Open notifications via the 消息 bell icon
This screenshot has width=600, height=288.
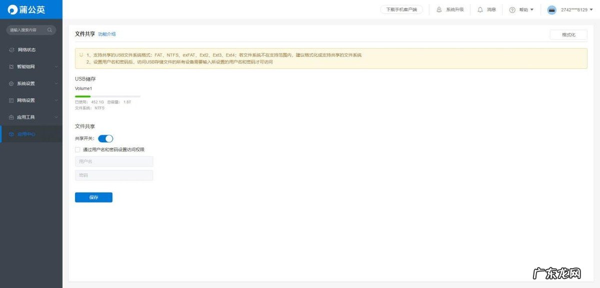(x=480, y=9)
